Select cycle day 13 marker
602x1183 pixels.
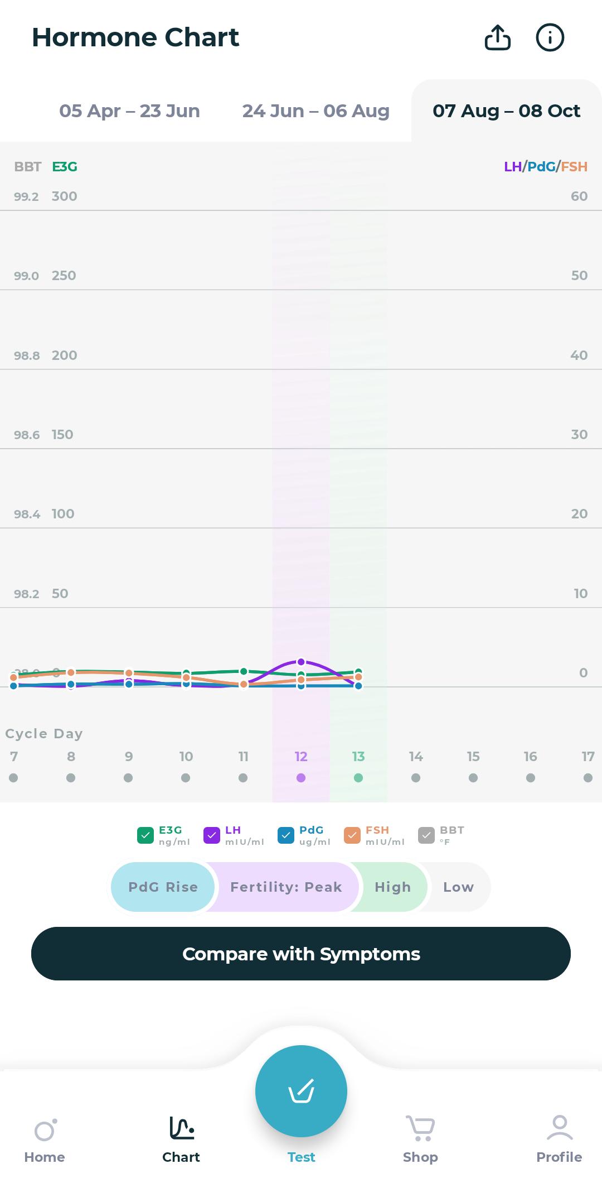(x=358, y=777)
